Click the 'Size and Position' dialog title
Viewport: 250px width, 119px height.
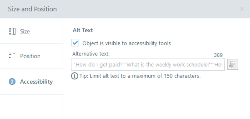32,9
